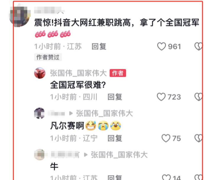Screen dimensions: 213x180
Task: Tap replied-to name 张国伟_国家伟大 in 凡尔赛啊 reply
Action: pos(104,113)
